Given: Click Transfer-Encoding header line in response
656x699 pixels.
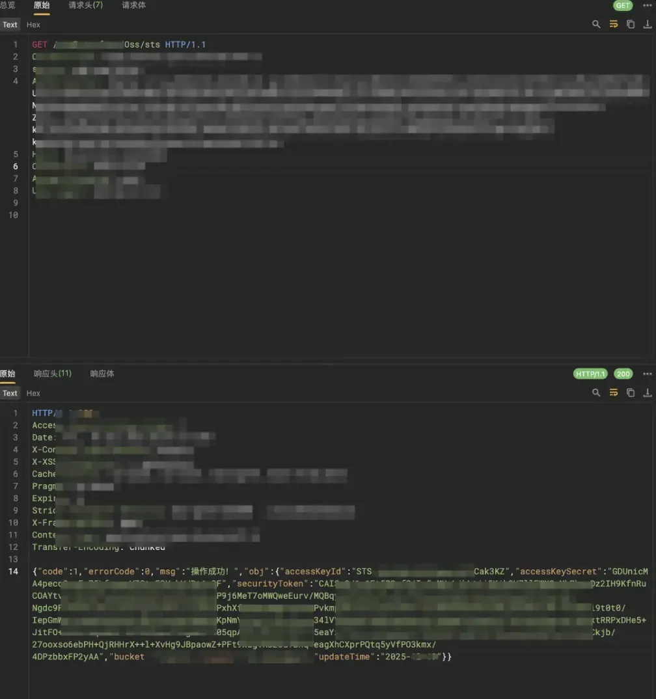Looking at the screenshot, I should 98,547.
